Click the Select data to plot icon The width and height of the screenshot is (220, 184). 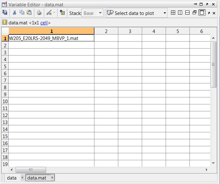(x=110, y=13)
